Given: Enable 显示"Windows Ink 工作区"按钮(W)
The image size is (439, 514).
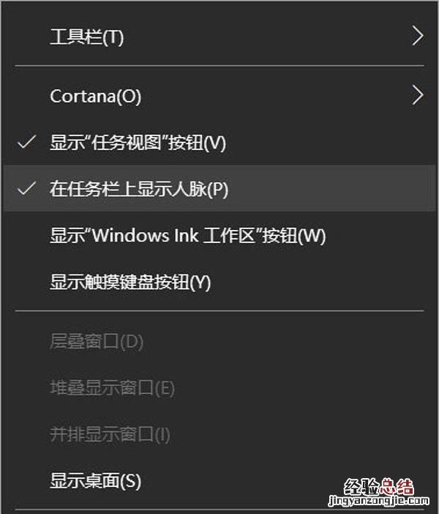Looking at the screenshot, I should 187,236.
